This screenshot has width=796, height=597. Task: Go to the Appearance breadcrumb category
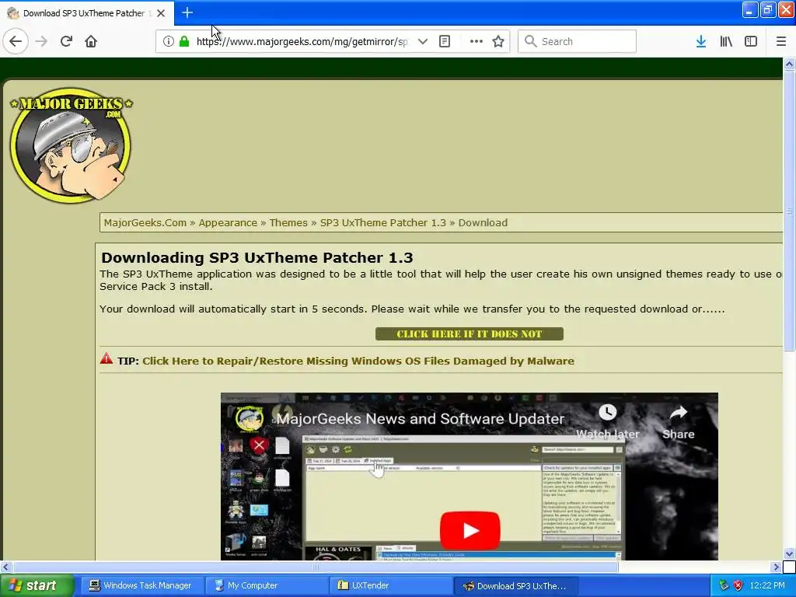click(x=228, y=223)
